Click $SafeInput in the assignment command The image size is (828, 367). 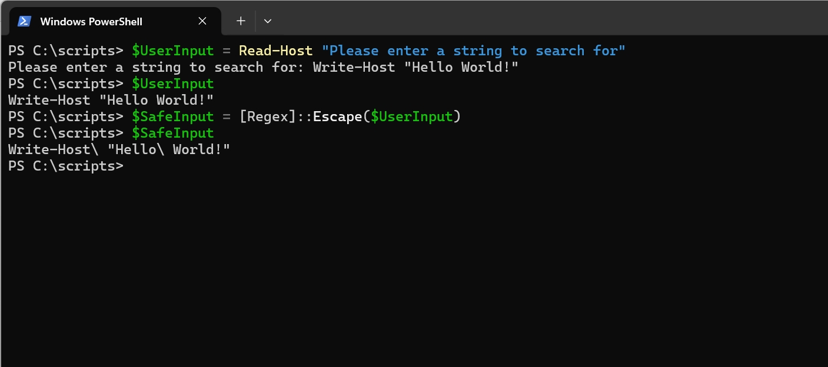[x=173, y=116]
